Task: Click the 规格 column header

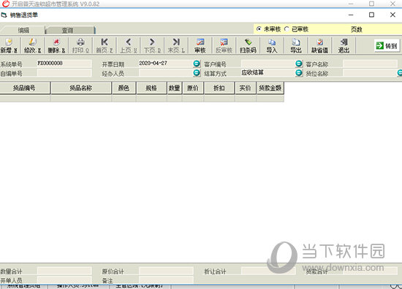Action: [151, 88]
